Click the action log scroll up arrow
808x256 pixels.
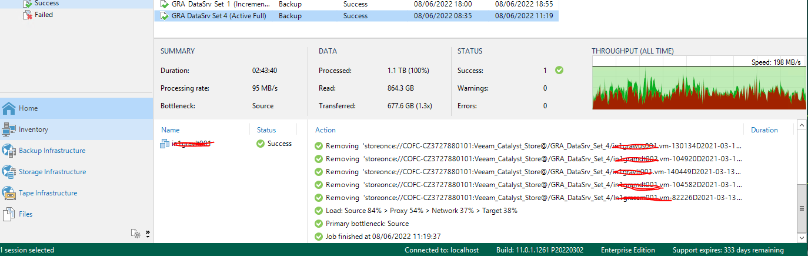click(800, 124)
